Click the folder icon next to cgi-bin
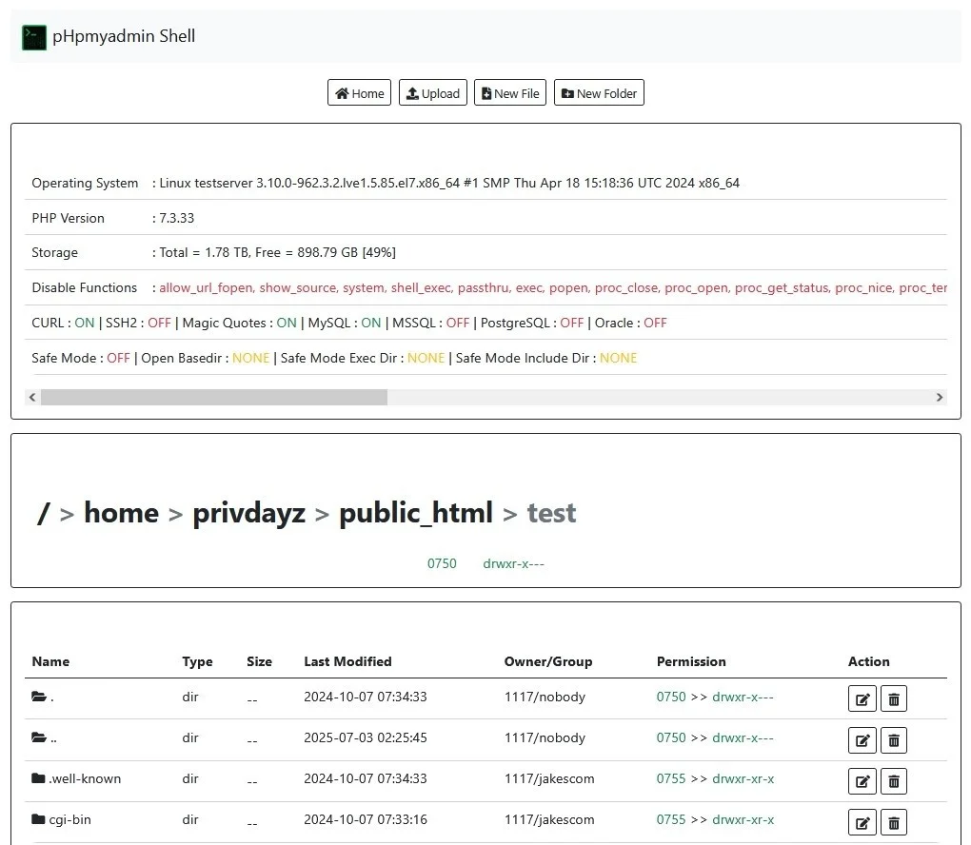971x845 pixels. (x=38, y=819)
